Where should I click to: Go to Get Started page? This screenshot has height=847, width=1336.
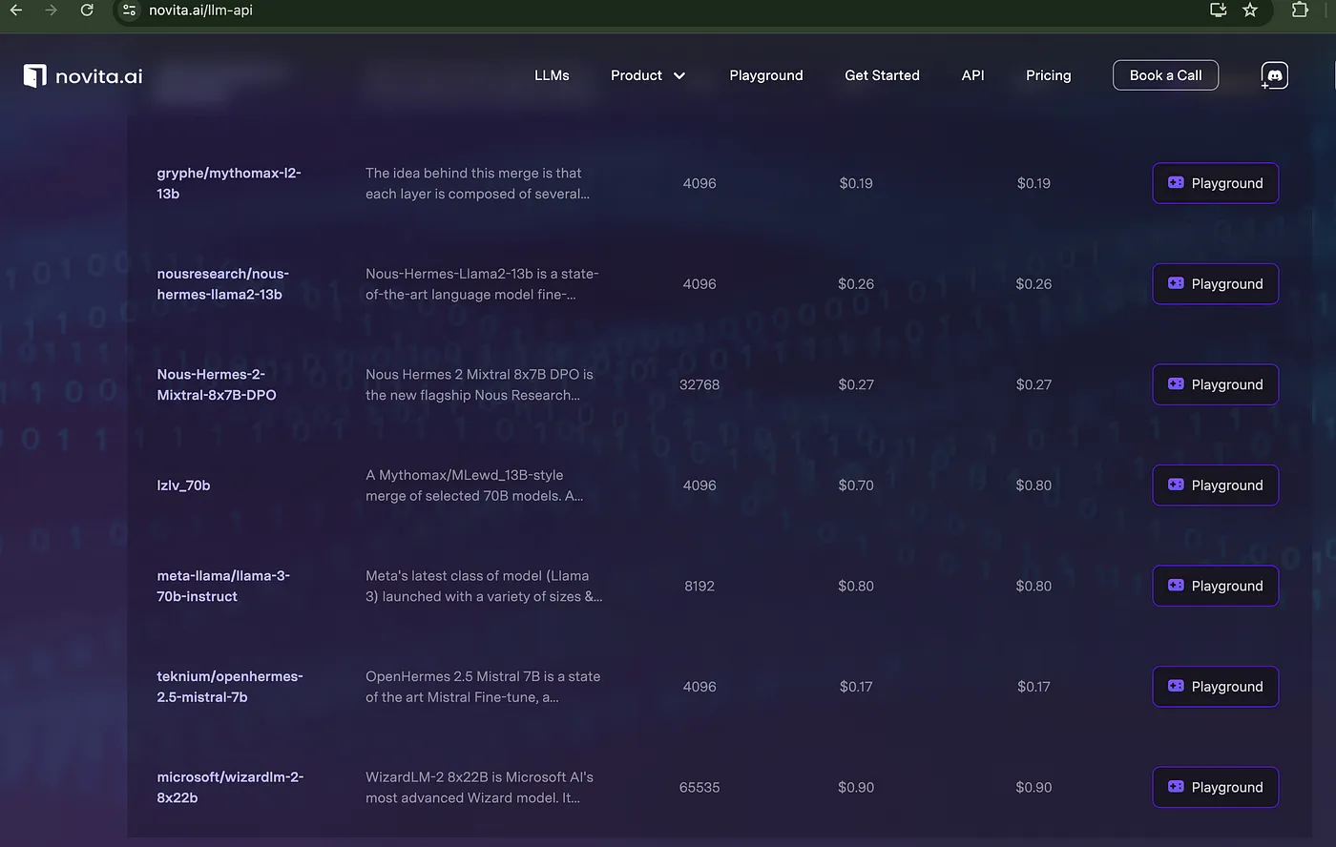882,75
